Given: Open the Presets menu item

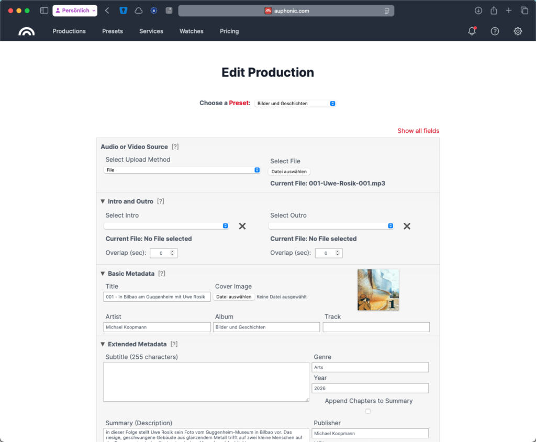Looking at the screenshot, I should (x=113, y=31).
